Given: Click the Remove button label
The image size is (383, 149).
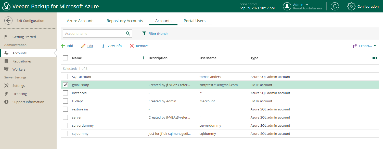Looking at the screenshot, I should click(142, 46).
